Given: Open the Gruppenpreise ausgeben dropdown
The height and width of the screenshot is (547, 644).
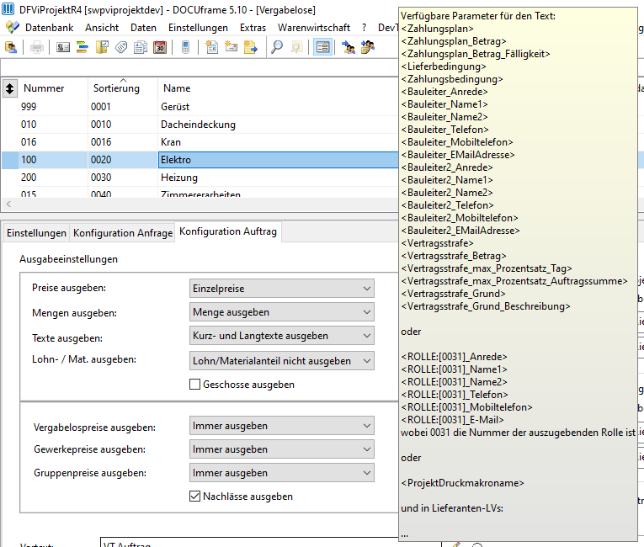Looking at the screenshot, I should 282,473.
